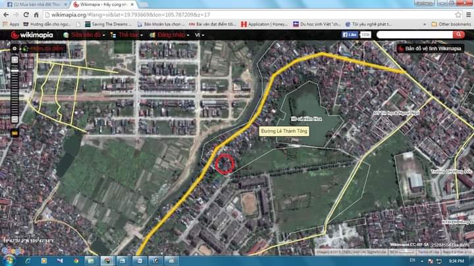Click the zoom out minus button

(14, 120)
